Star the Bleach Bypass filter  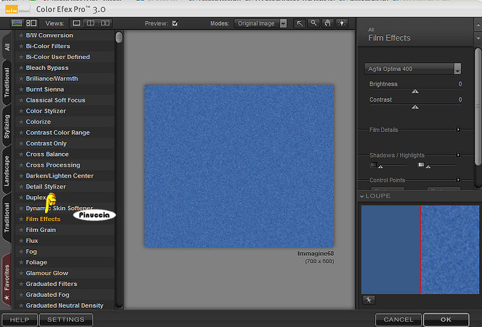21,67
